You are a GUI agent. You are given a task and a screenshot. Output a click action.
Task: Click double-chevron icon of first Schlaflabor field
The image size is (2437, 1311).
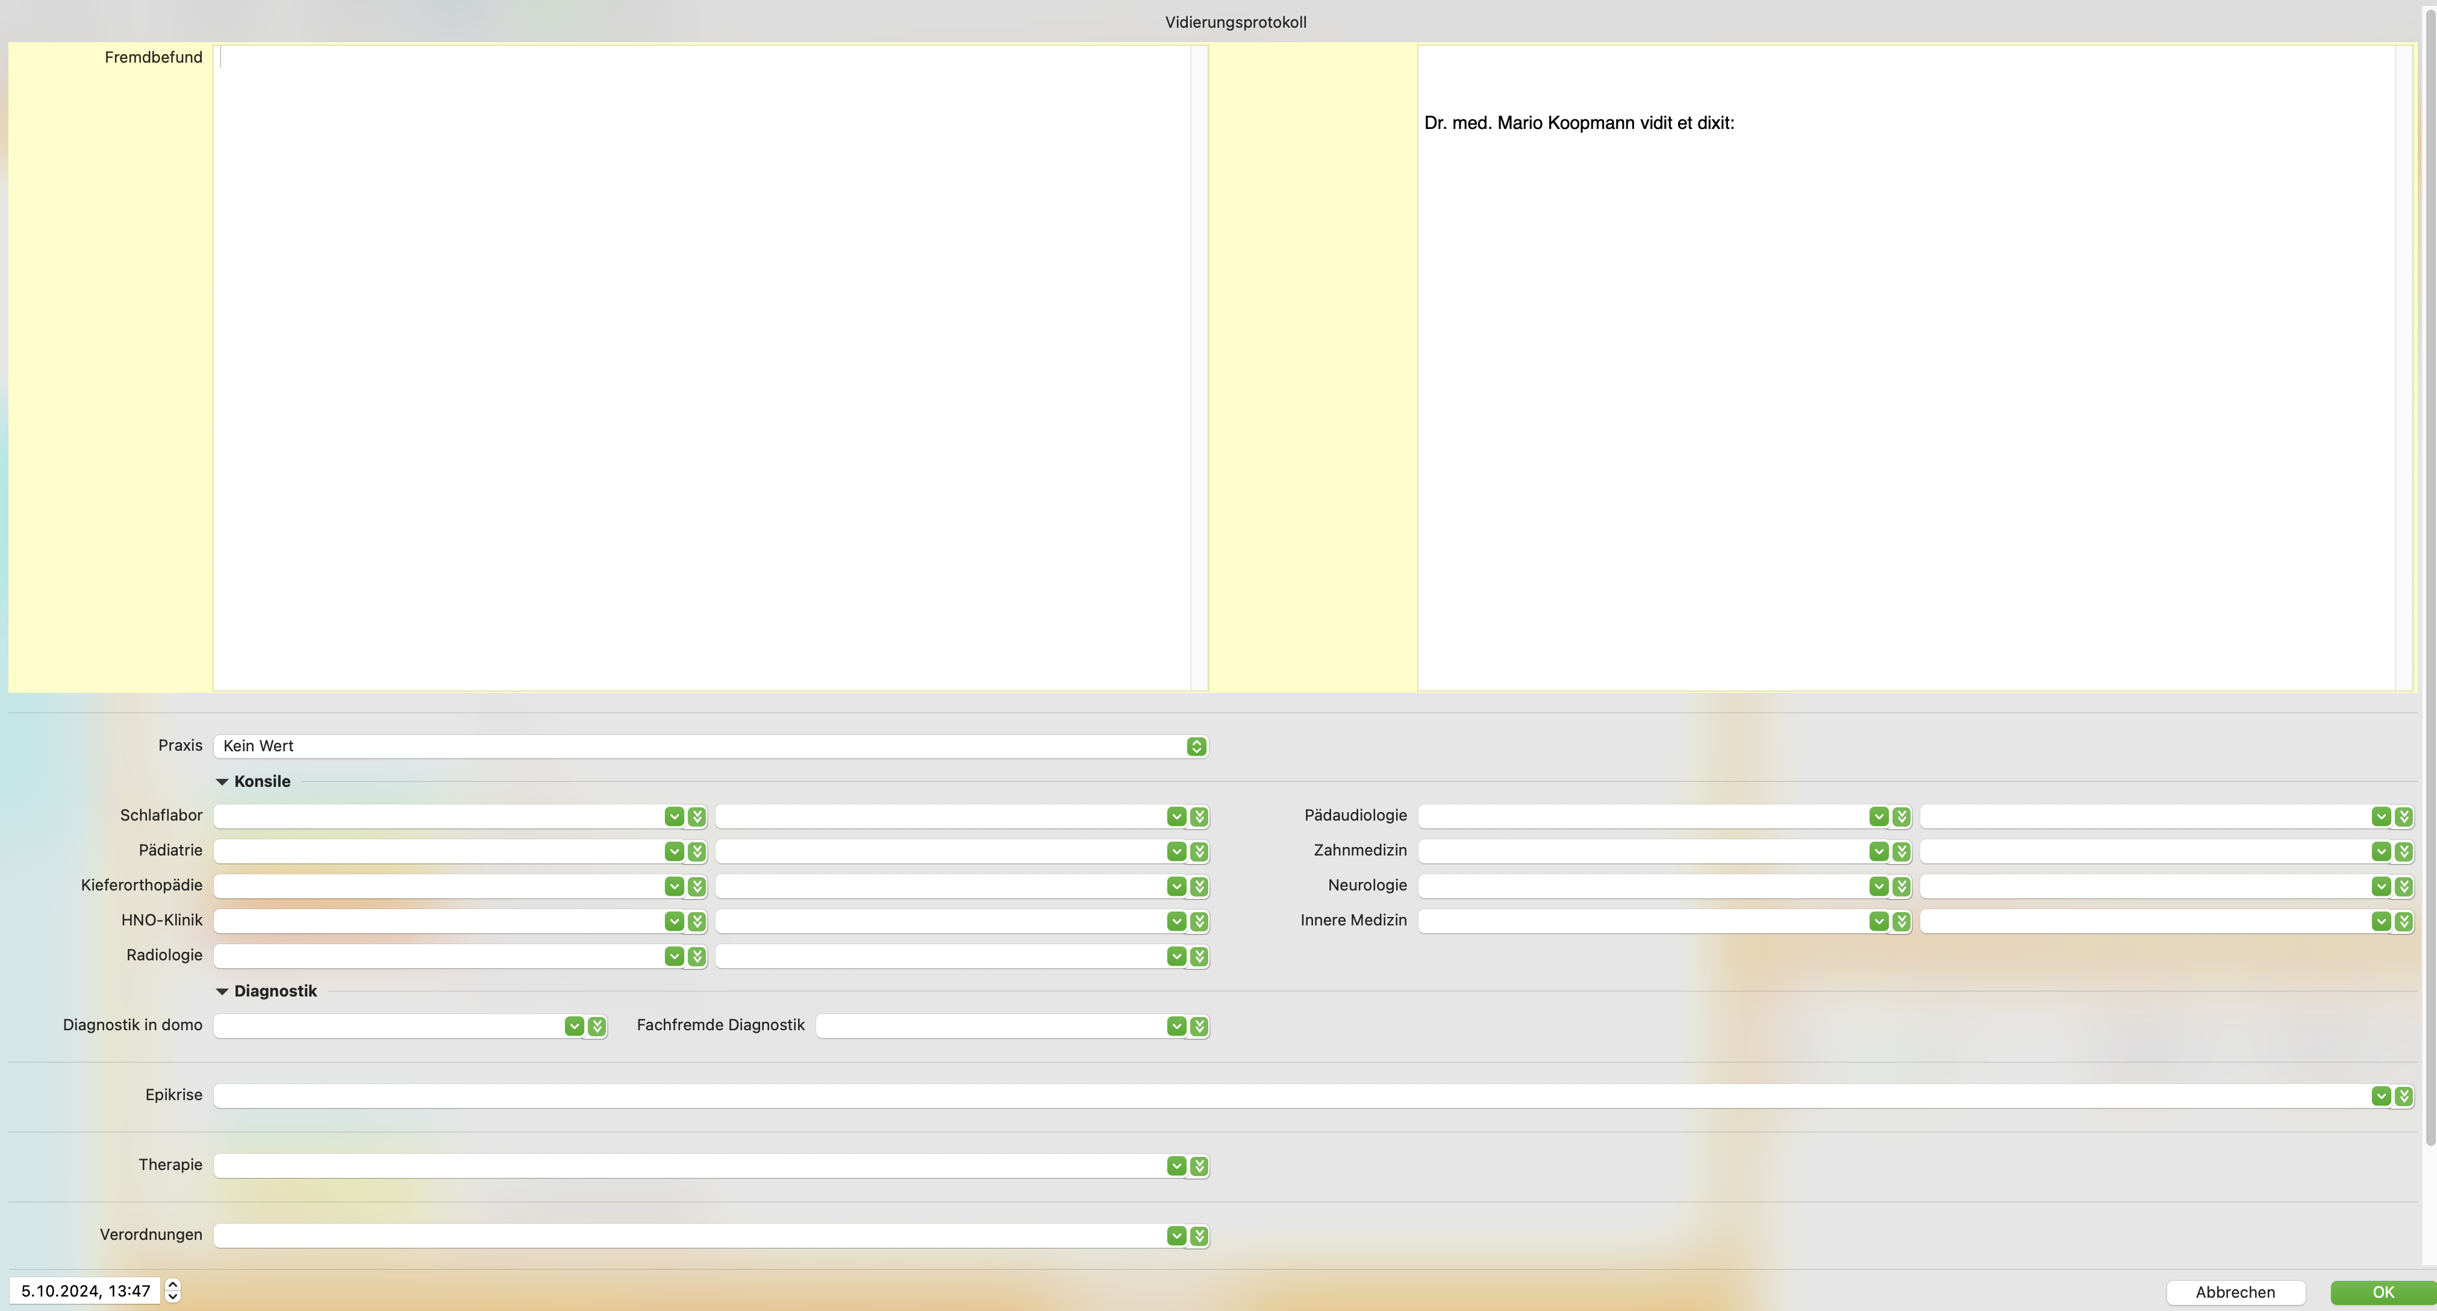coord(697,816)
